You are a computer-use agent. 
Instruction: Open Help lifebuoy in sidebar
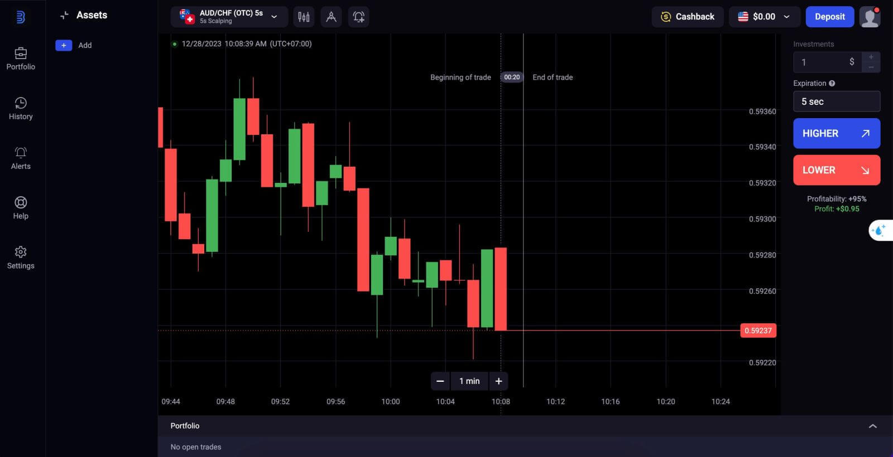tap(21, 208)
